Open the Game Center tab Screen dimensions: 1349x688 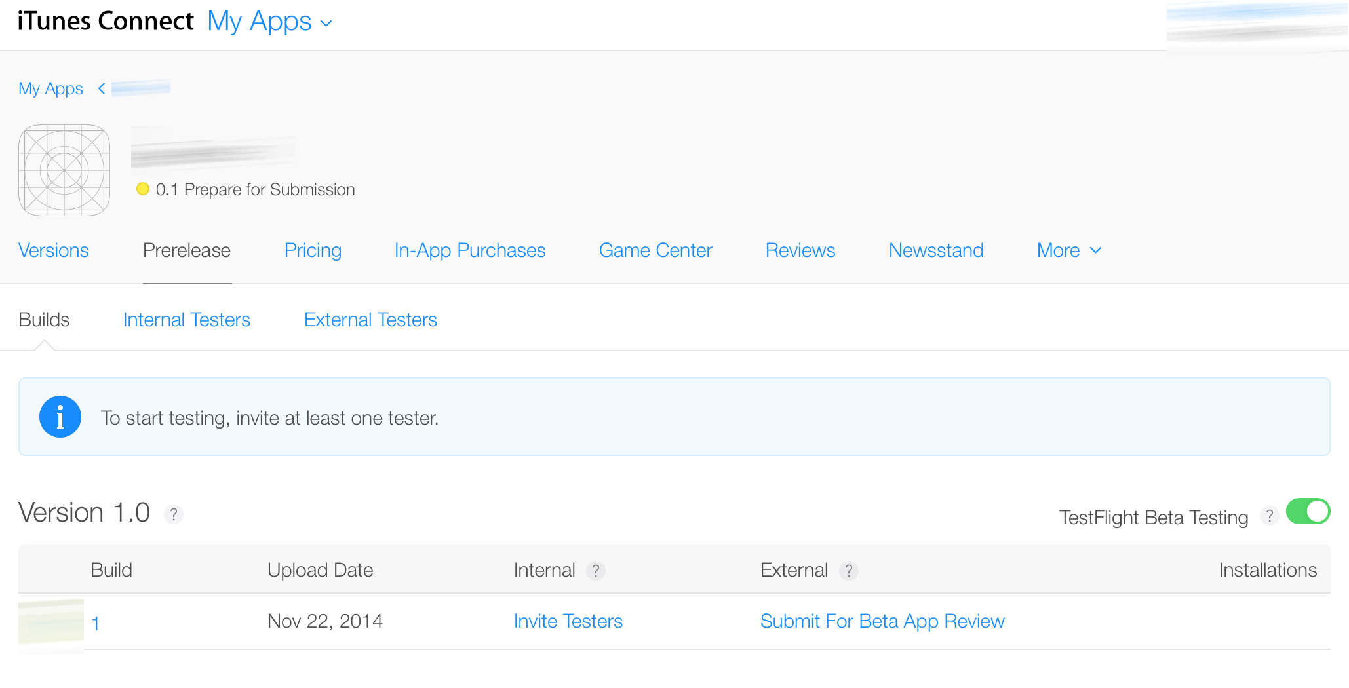(655, 250)
